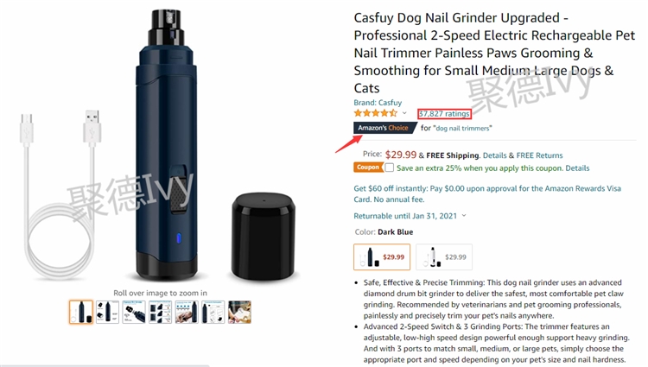This screenshot has width=648, height=367.
Task: Expand the star rating dropdown arrow
Action: coord(404,113)
